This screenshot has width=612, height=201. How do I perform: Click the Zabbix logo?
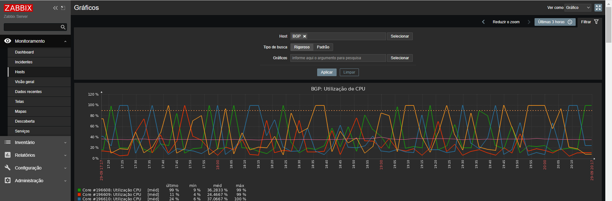point(18,8)
